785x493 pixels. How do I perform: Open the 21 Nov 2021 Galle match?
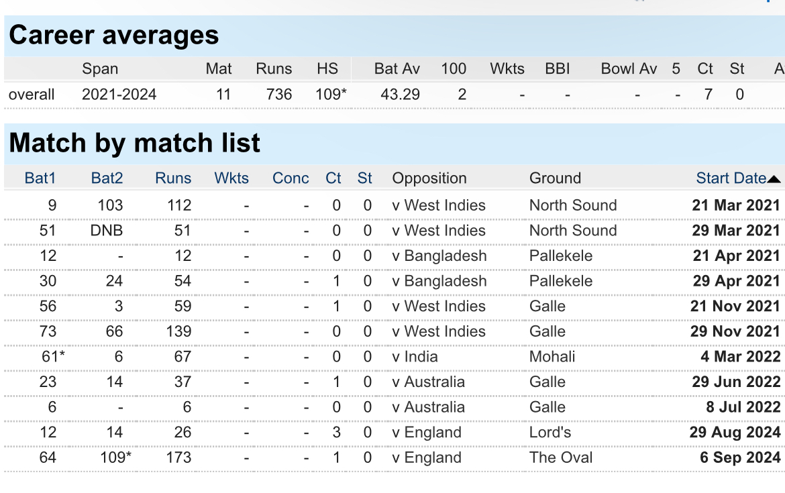tap(735, 306)
